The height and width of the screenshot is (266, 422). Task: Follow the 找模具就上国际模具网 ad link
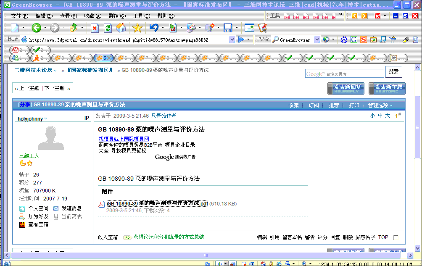click(124, 139)
